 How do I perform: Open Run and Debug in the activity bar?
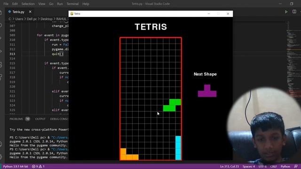[x=1, y=51]
